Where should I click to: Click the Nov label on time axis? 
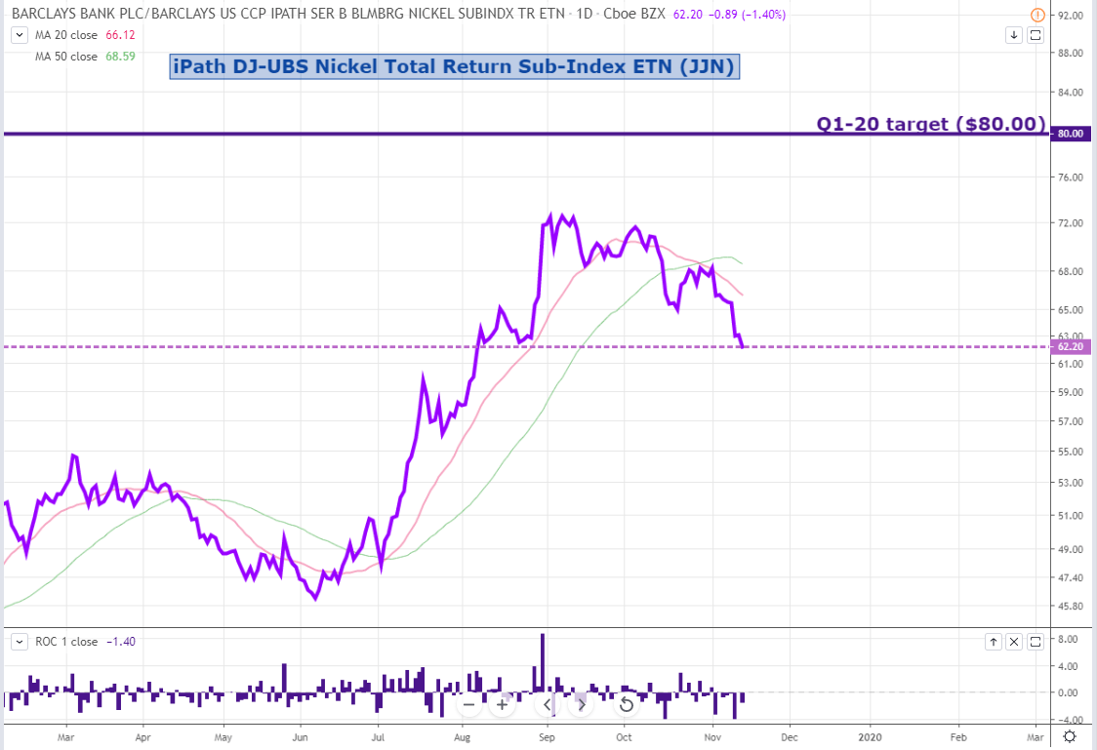click(712, 737)
